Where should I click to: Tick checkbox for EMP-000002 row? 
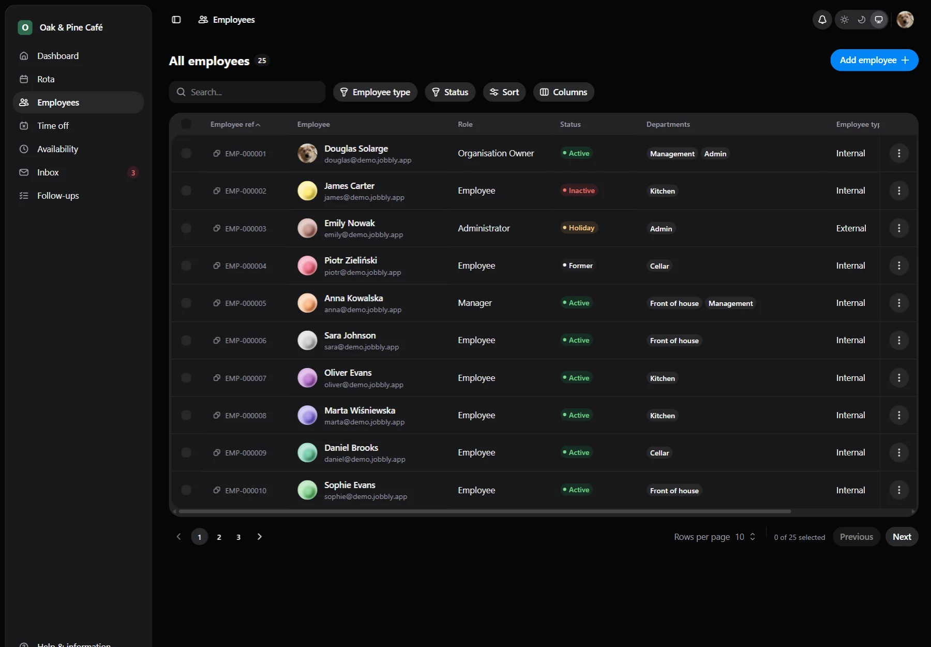[186, 190]
